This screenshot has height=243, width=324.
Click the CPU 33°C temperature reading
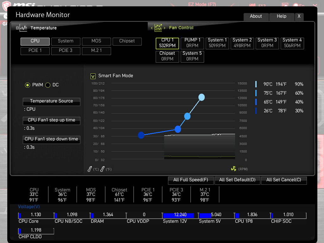coord(34,195)
